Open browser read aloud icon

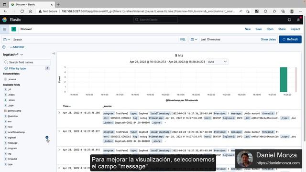[x=241, y=11]
